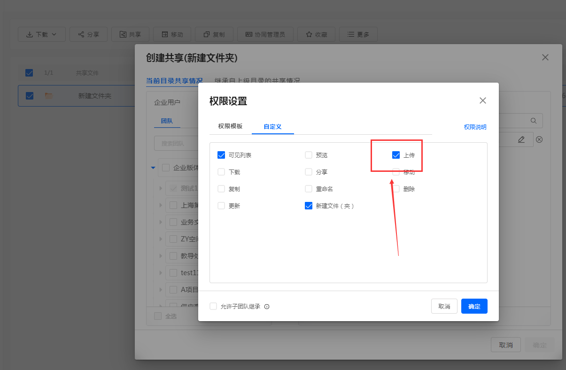Viewport: 566px width, 370px height.
Task: Click the 共享文件 column header text
Action: [x=87, y=73]
